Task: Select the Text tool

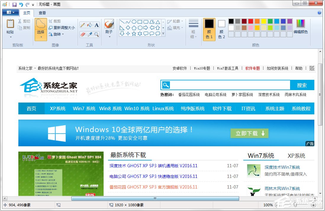Action: pyautogui.click(x=96, y=25)
